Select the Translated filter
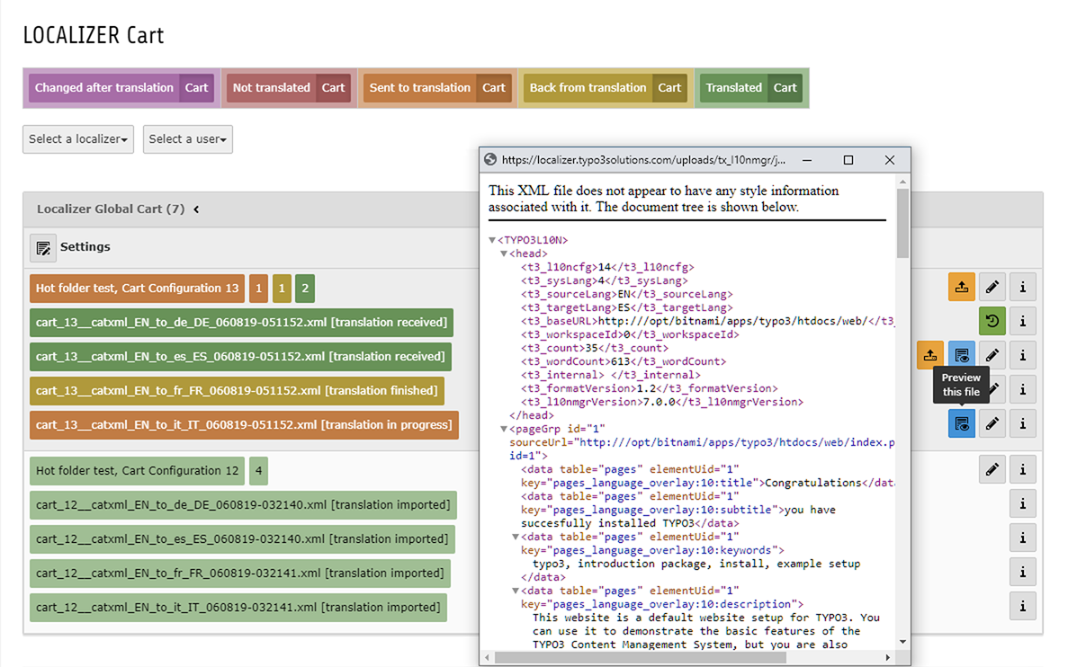 (733, 88)
